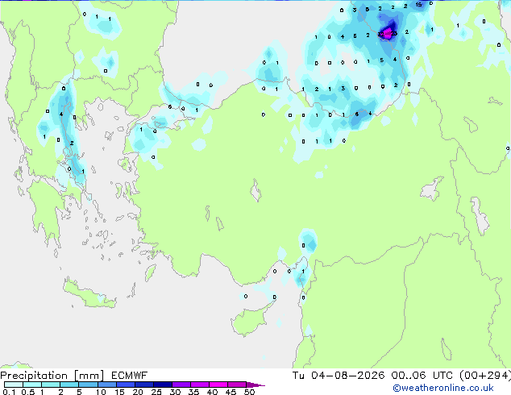Click the '10' legend label
511x395 pixels.
(101, 392)
